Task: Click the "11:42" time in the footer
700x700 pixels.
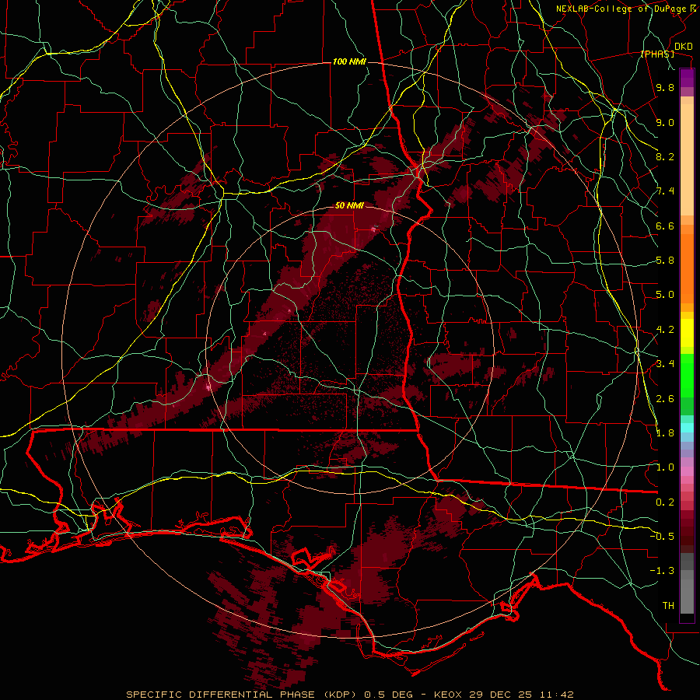Action: point(558,695)
